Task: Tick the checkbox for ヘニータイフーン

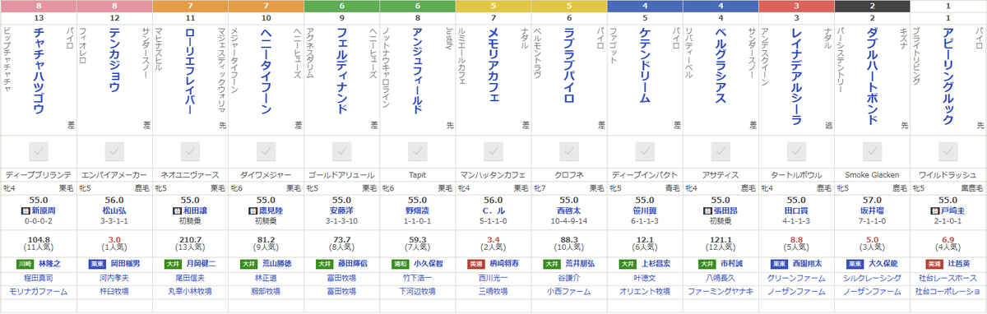Action: pos(266,151)
